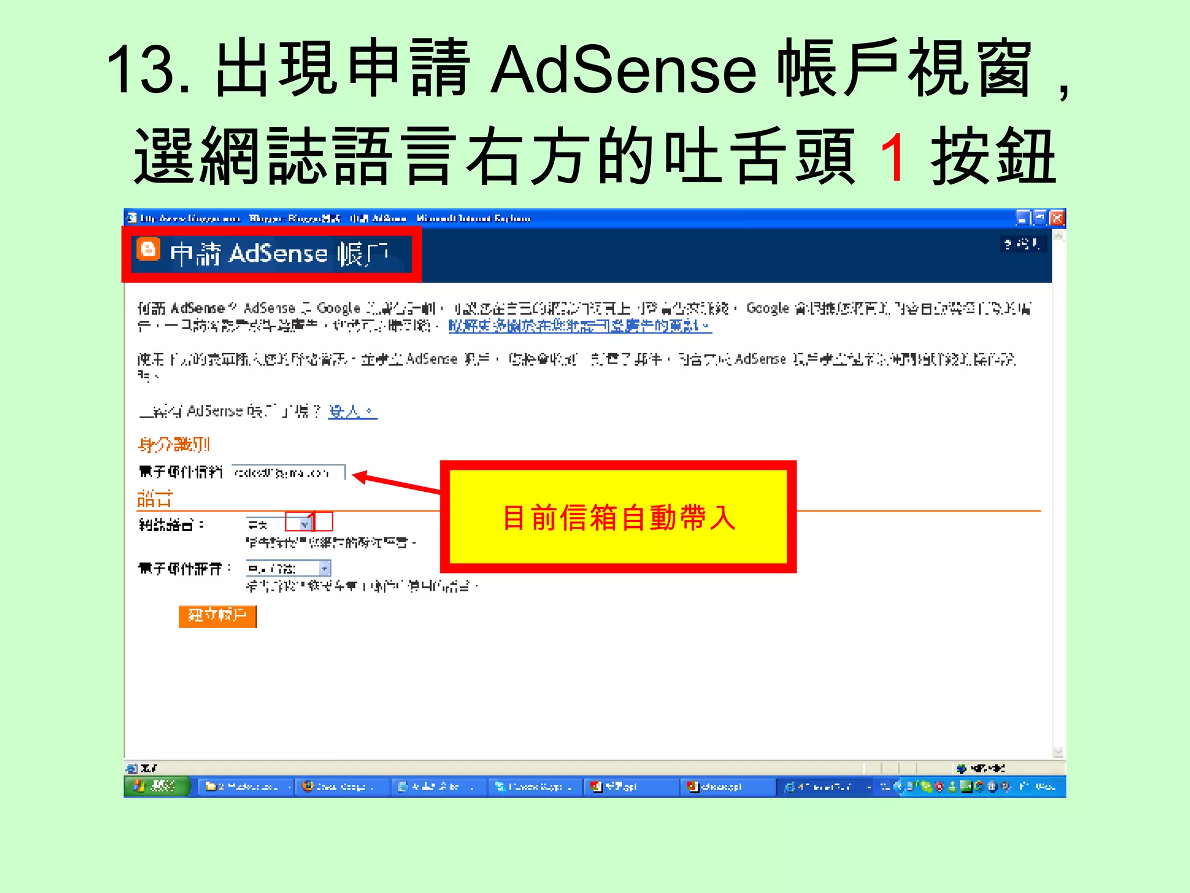
Task: Click the orange create account button
Action: pyautogui.click(x=217, y=616)
